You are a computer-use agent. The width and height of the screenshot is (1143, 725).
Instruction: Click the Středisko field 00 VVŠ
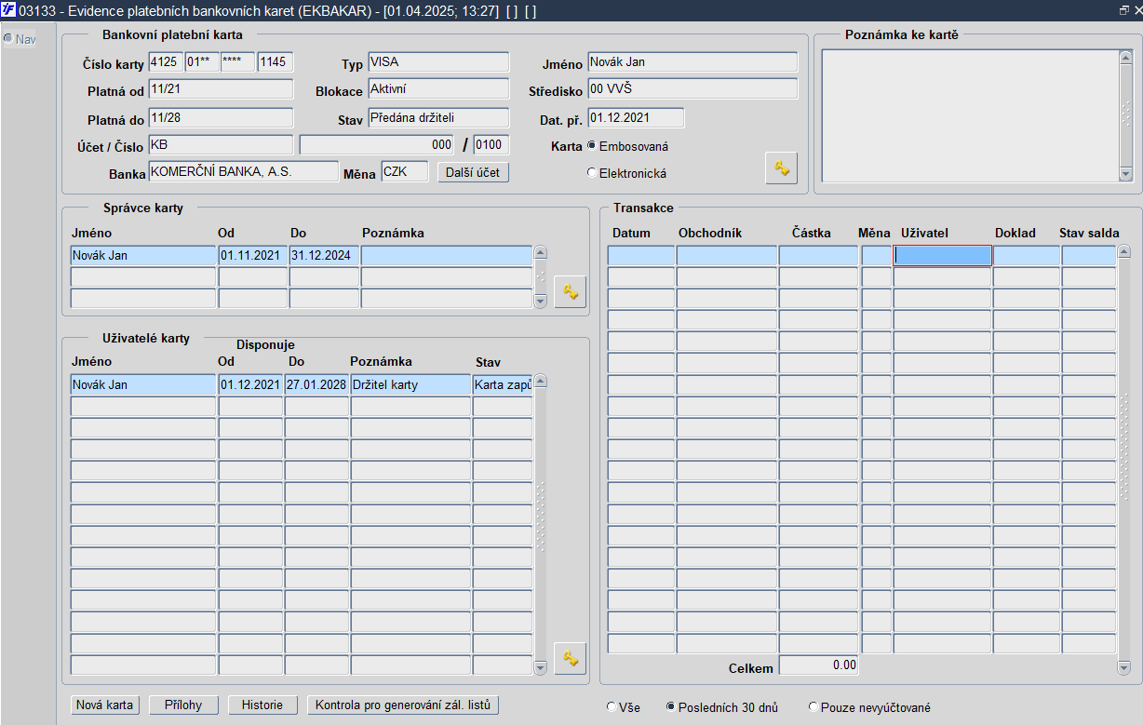(693, 89)
